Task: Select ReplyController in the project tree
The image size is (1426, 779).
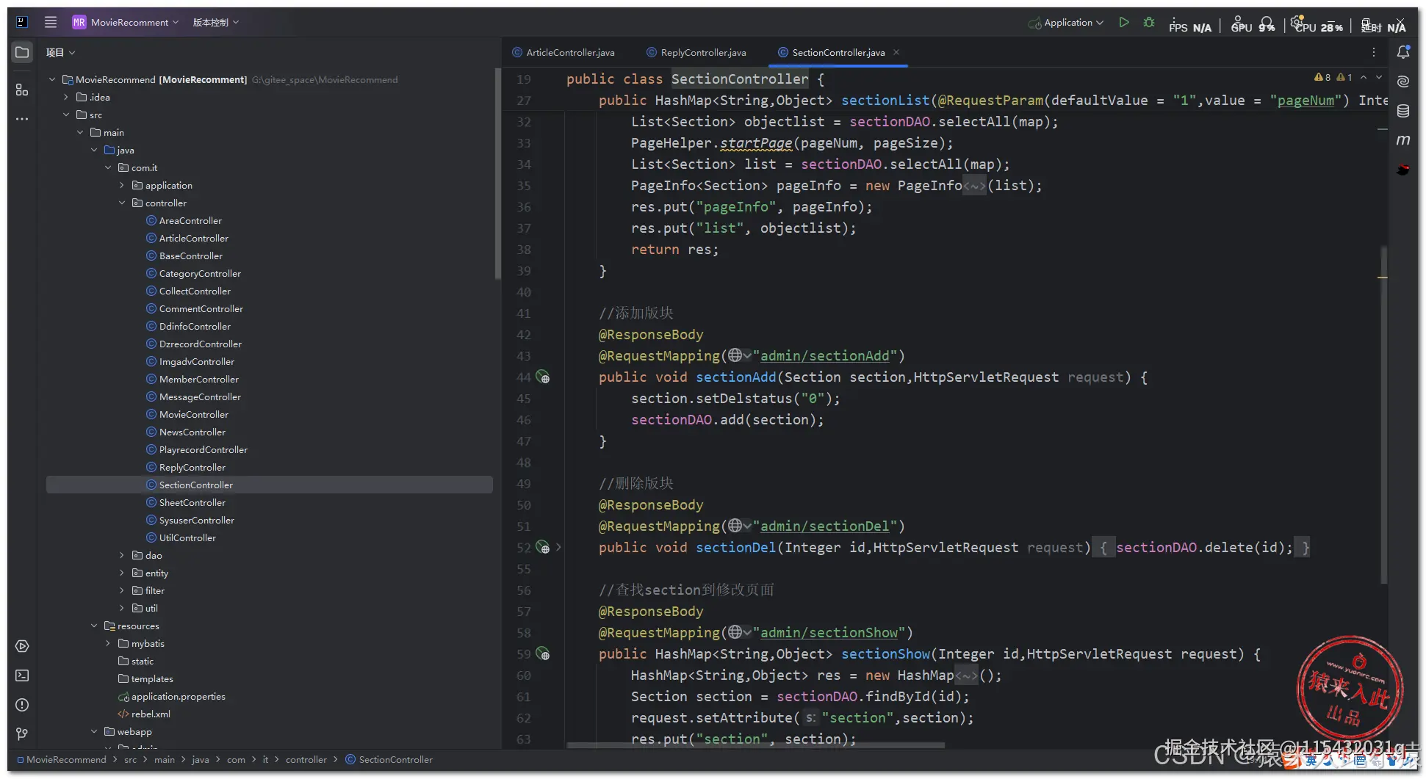Action: [x=192, y=467]
